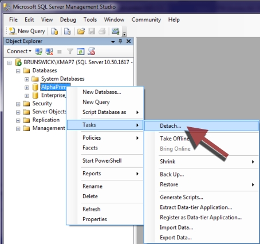260x244 pixels.
Task: Click the Connect Object Explorer icon
Action: [39, 52]
